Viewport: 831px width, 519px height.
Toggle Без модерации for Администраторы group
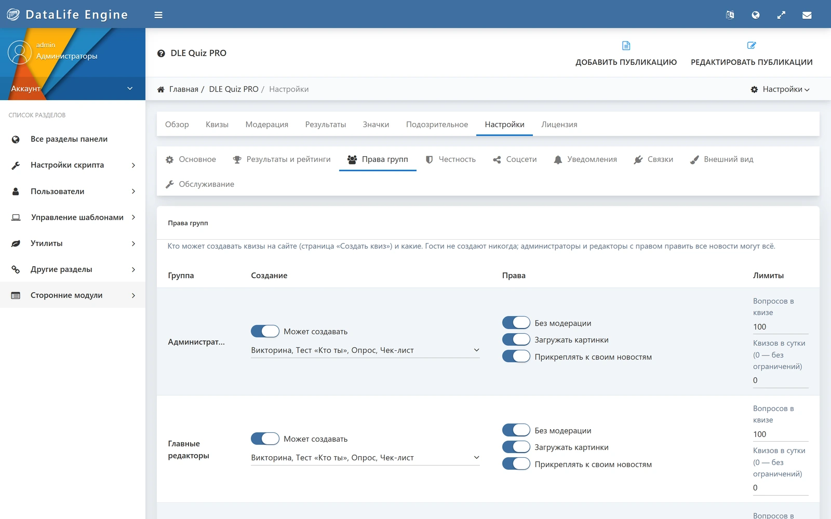pyautogui.click(x=516, y=323)
